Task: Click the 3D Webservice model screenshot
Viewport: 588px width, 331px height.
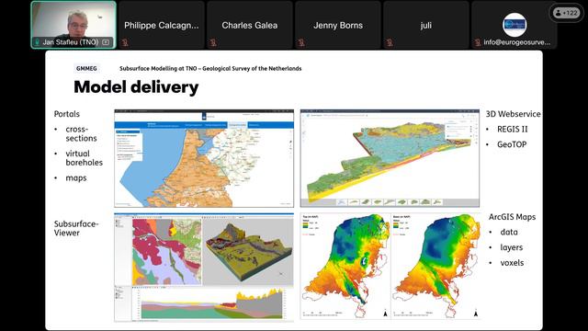Action: [390, 158]
